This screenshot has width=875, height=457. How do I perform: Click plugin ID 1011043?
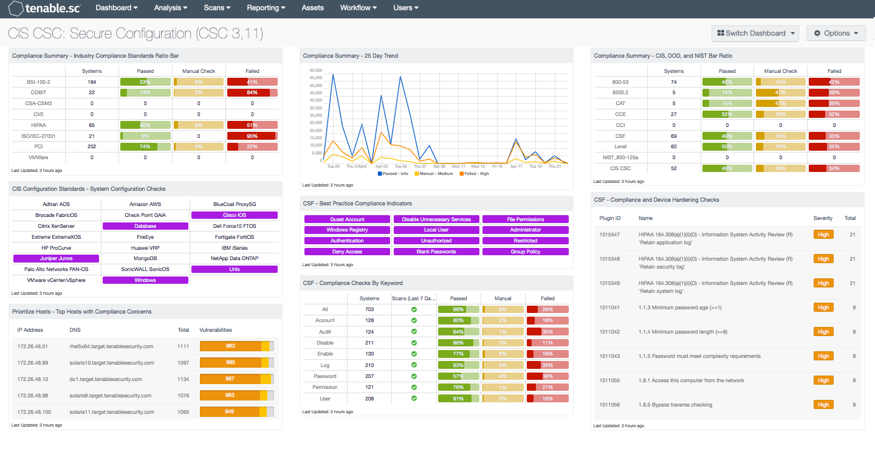pyautogui.click(x=609, y=356)
